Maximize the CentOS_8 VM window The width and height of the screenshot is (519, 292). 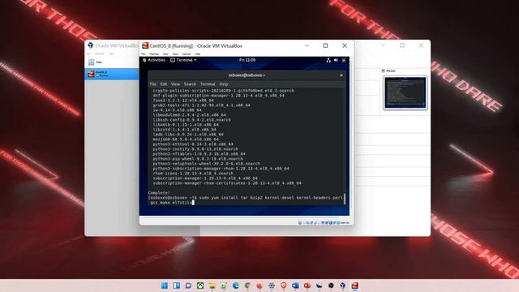click(x=326, y=45)
